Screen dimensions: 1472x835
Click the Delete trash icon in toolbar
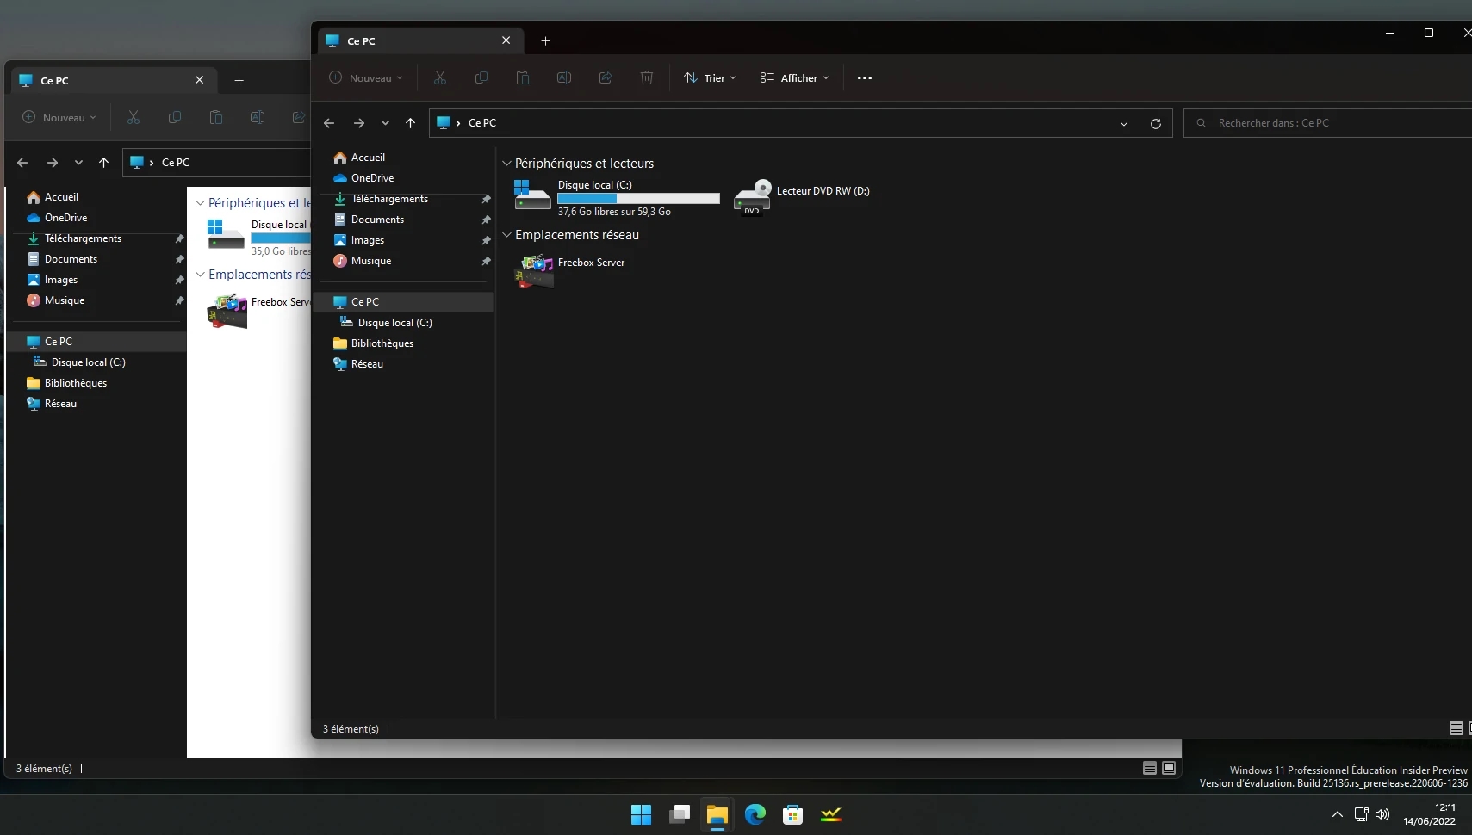647,78
